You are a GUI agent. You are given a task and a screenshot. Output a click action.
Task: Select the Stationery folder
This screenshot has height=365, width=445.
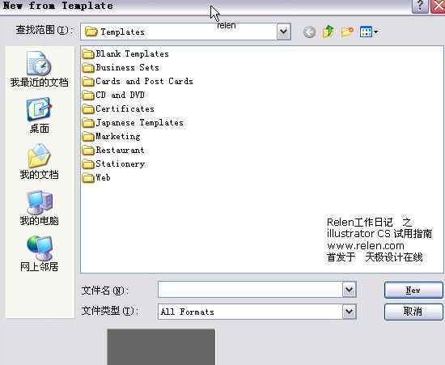[113, 163]
